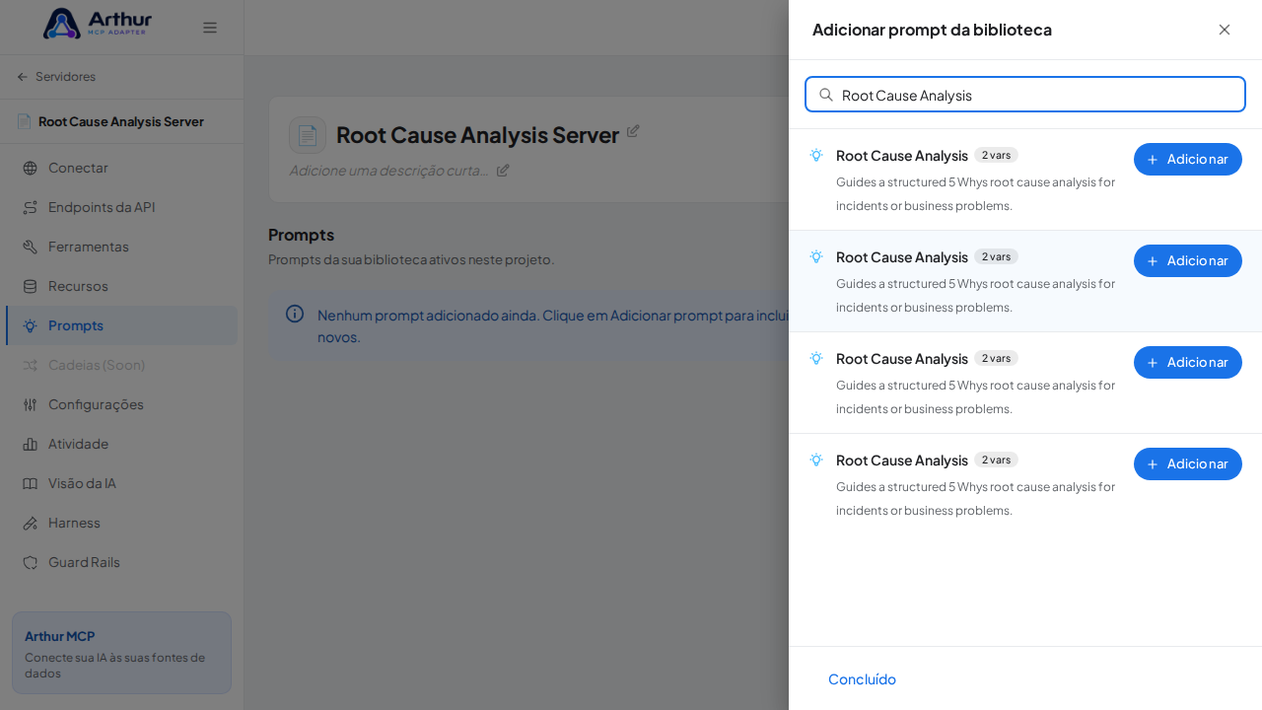Open Endpoints da API via its icon
The height and width of the screenshot is (710, 1262).
pyautogui.click(x=30, y=207)
